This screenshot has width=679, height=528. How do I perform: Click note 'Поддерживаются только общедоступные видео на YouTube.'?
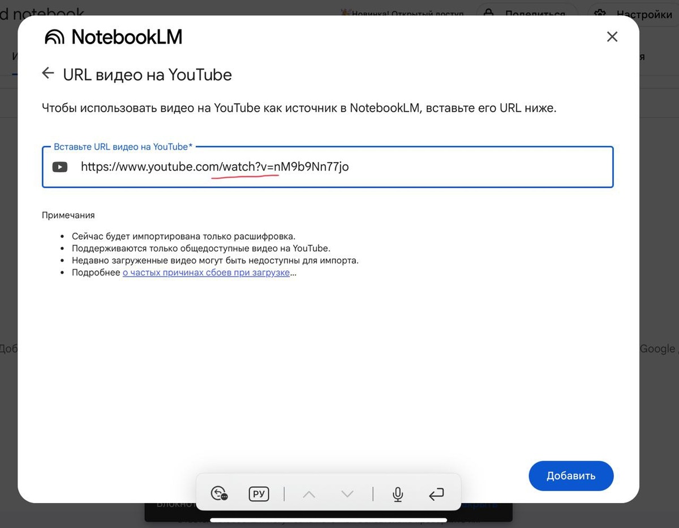201,248
